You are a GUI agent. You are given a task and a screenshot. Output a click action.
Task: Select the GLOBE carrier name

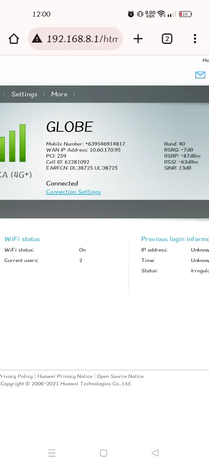(70, 127)
